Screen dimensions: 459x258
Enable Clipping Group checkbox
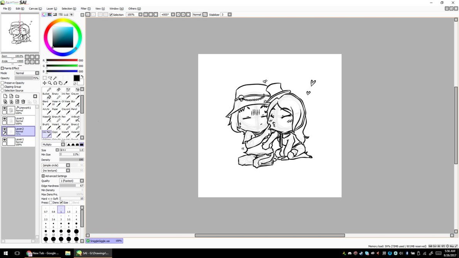pyautogui.click(x=2, y=87)
